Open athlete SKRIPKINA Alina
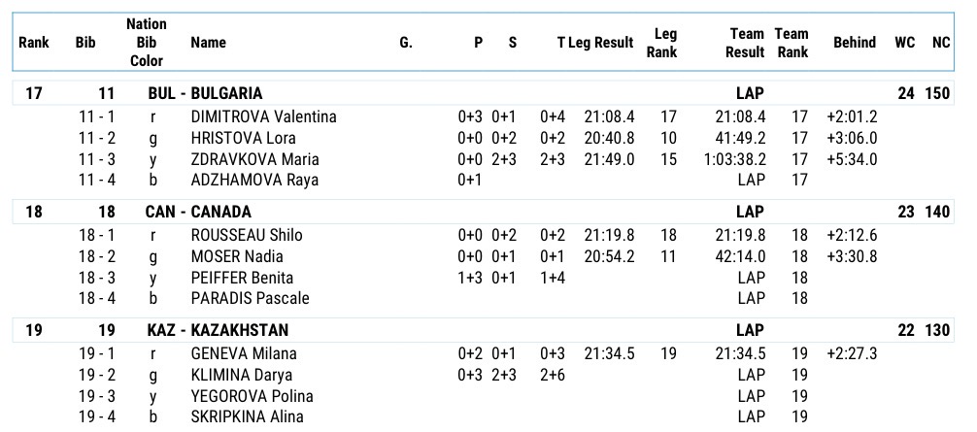Screen dimensions: 977x432 (247, 416)
